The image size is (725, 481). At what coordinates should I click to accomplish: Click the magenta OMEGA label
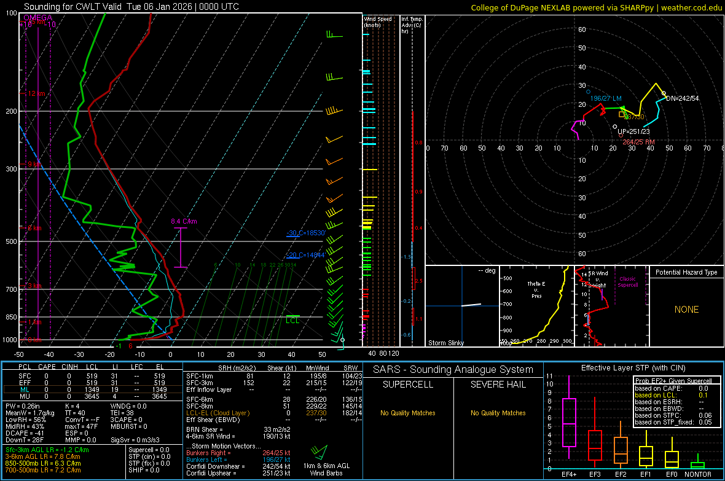(x=37, y=18)
